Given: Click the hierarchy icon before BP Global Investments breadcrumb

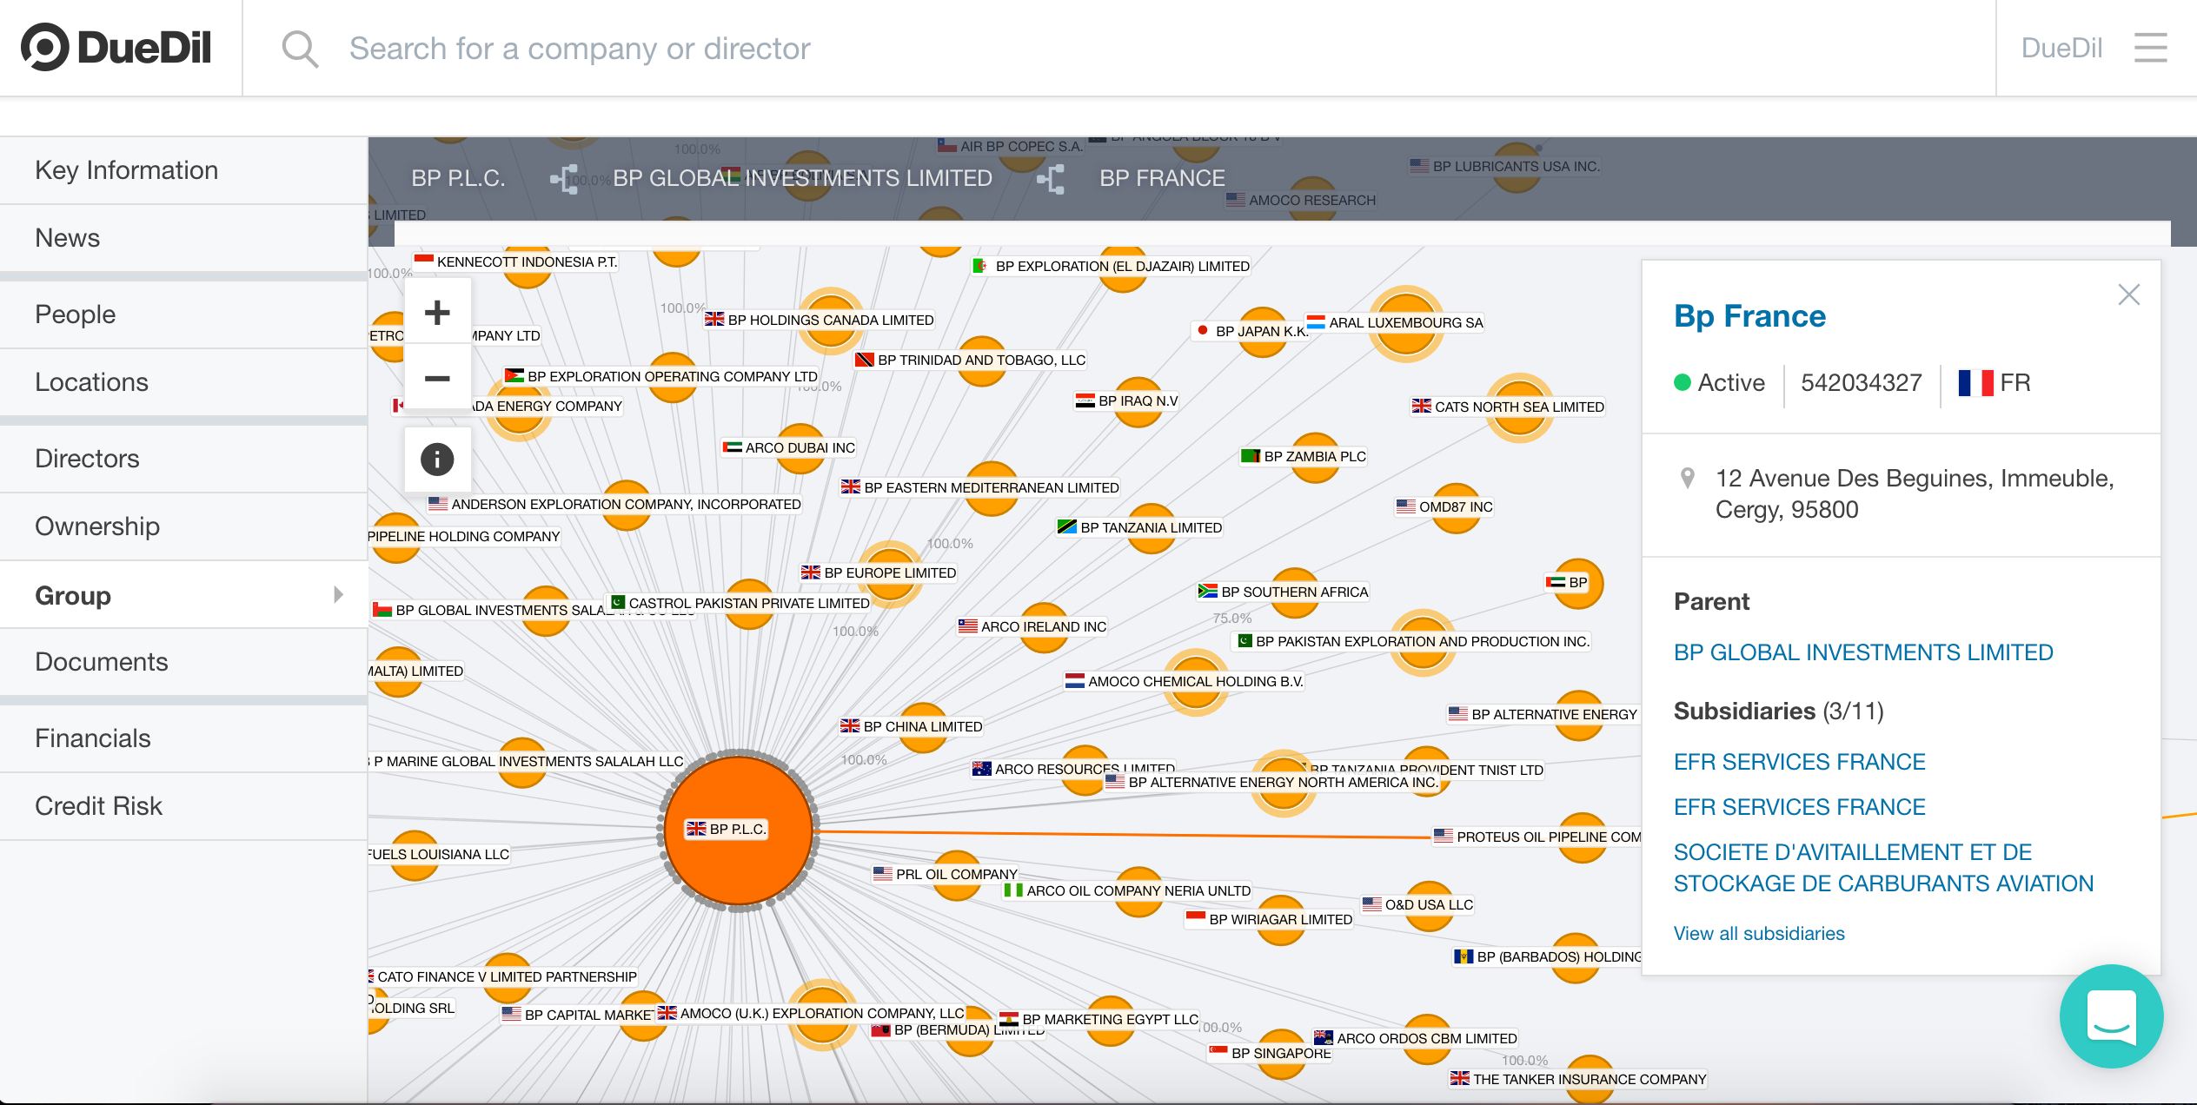Looking at the screenshot, I should (x=564, y=179).
